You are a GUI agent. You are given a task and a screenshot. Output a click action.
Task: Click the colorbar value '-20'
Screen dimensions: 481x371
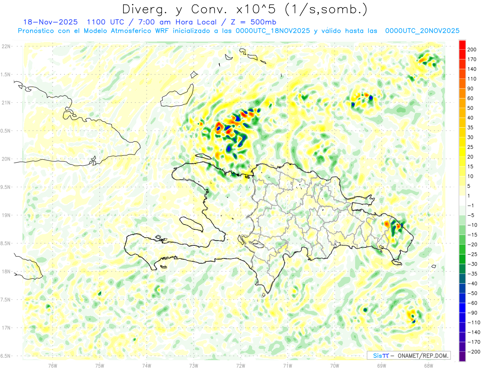472,245
